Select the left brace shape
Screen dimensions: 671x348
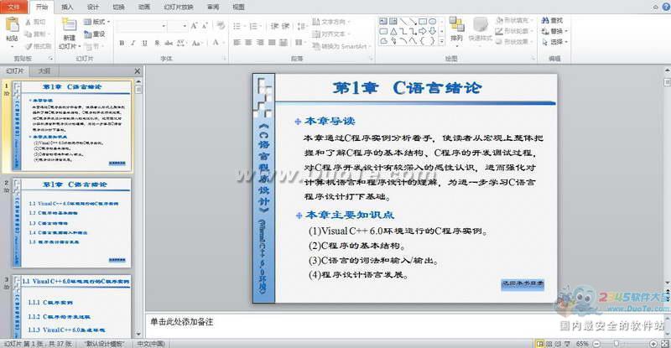(x=423, y=41)
